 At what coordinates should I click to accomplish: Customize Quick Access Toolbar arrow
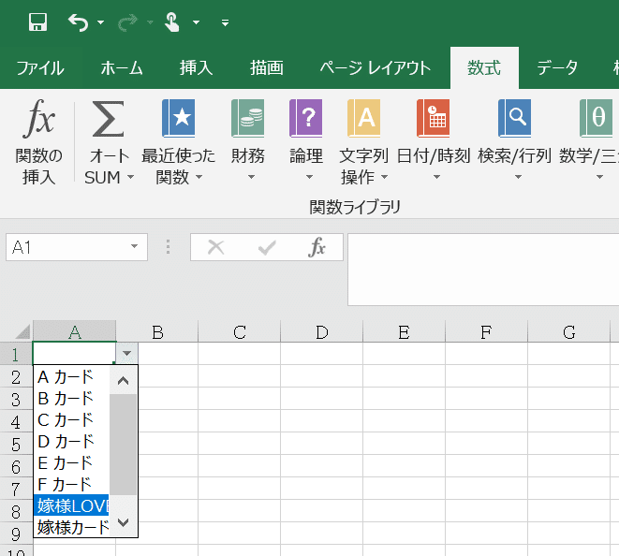225,22
